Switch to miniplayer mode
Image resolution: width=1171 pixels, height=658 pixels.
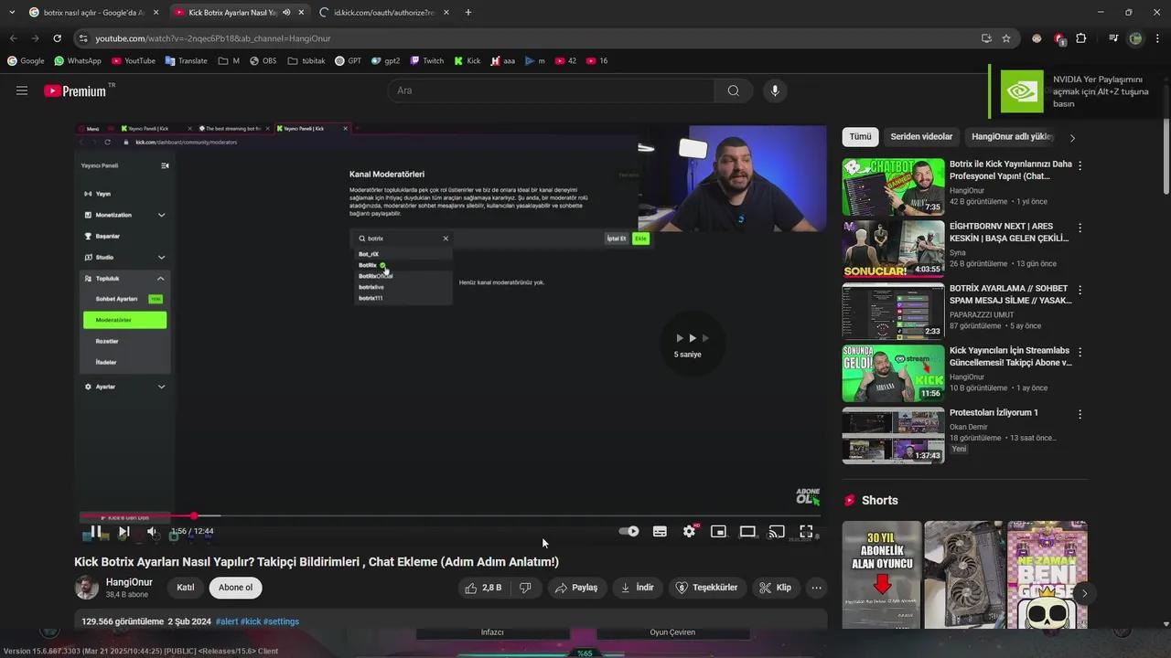pos(719,531)
